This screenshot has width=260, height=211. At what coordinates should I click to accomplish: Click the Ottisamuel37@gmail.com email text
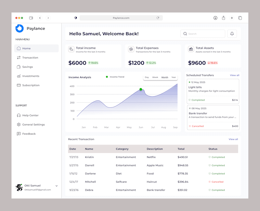pyautogui.click(x=38, y=190)
